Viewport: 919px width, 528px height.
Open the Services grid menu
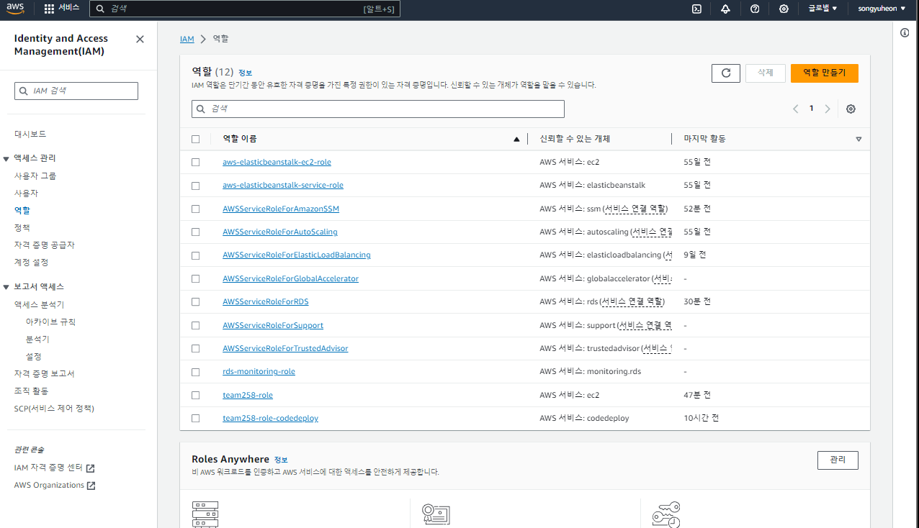point(62,9)
